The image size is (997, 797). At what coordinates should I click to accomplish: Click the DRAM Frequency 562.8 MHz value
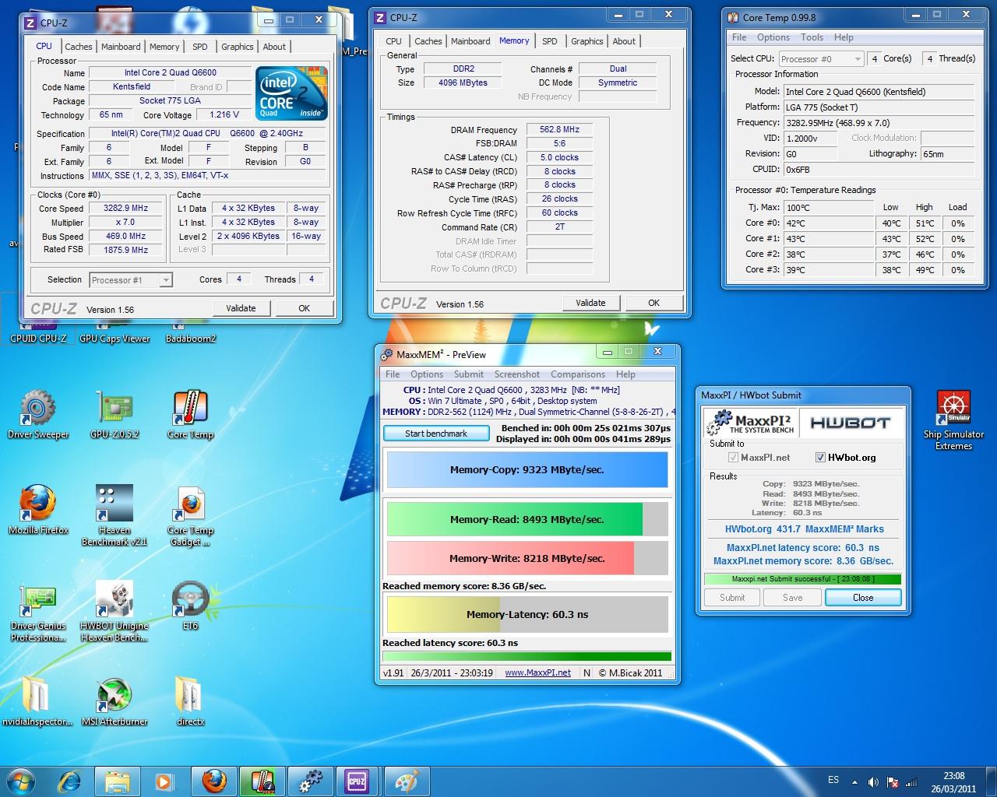559,130
